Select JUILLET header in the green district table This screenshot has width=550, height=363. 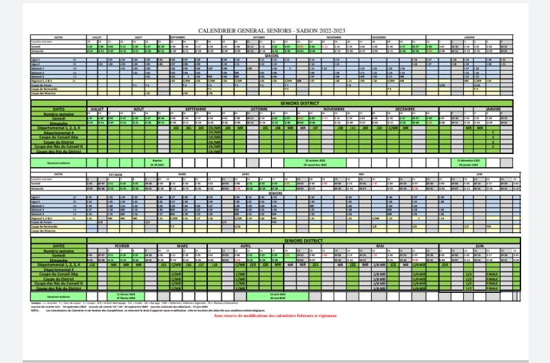click(98, 107)
